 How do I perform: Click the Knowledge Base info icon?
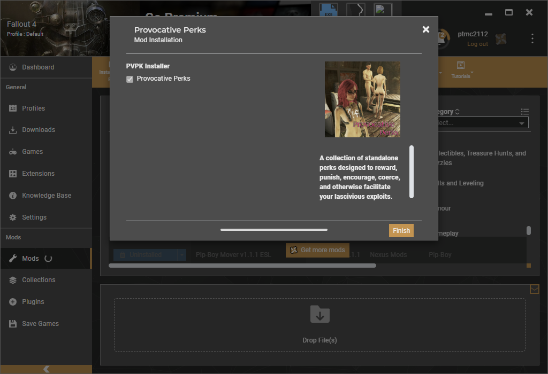[13, 196]
